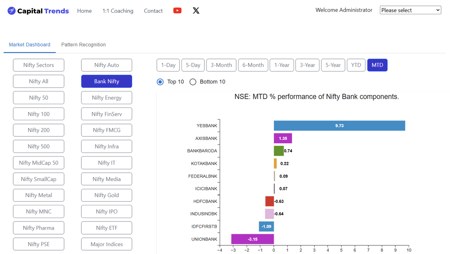
Task: Open the 1:1 Coaching page
Action: 118,11
